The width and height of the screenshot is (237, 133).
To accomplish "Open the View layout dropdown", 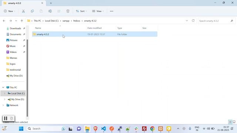I will tap(98, 11).
